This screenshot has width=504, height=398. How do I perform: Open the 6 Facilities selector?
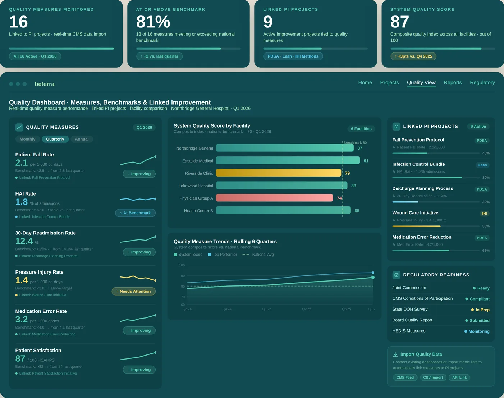click(361, 129)
